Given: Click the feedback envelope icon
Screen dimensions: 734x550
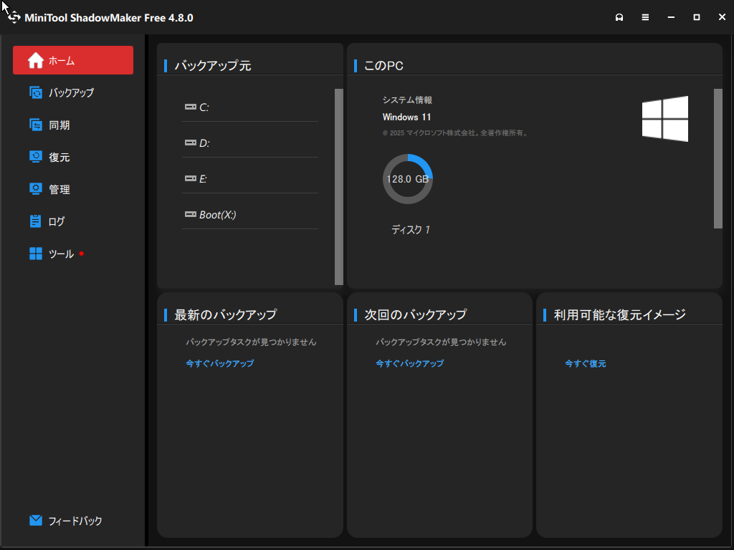Looking at the screenshot, I should [36, 521].
